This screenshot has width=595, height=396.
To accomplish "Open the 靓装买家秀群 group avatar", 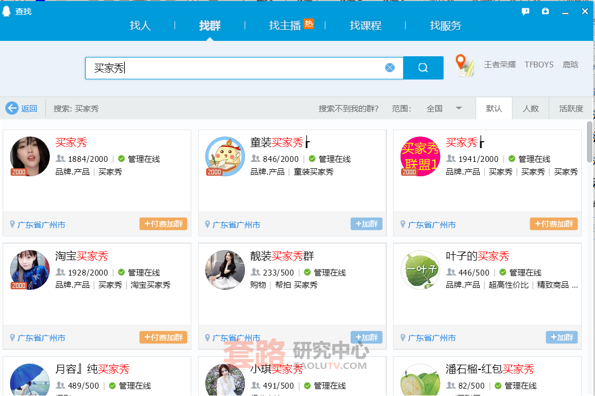I will [x=225, y=270].
